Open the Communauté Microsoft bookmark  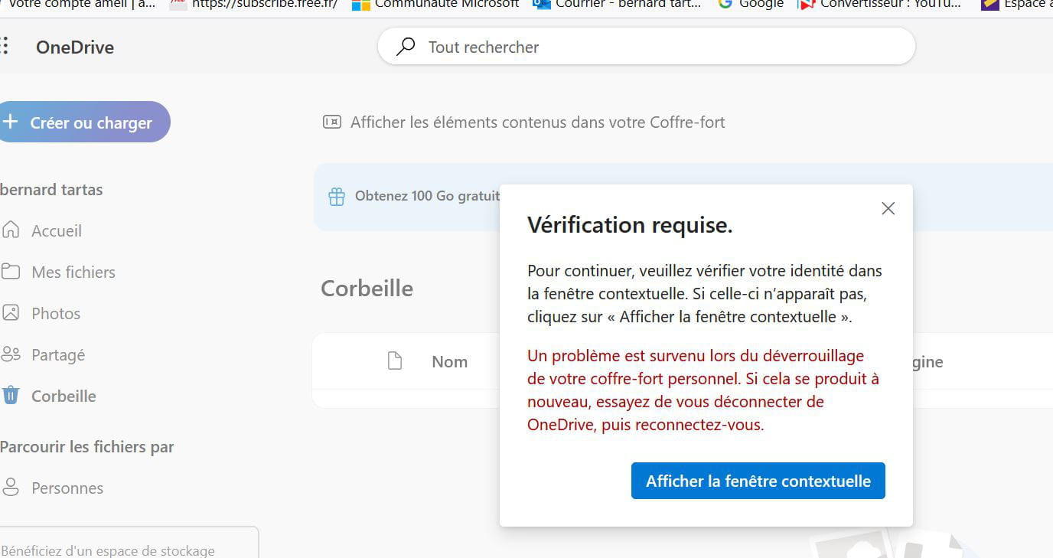coord(436,4)
